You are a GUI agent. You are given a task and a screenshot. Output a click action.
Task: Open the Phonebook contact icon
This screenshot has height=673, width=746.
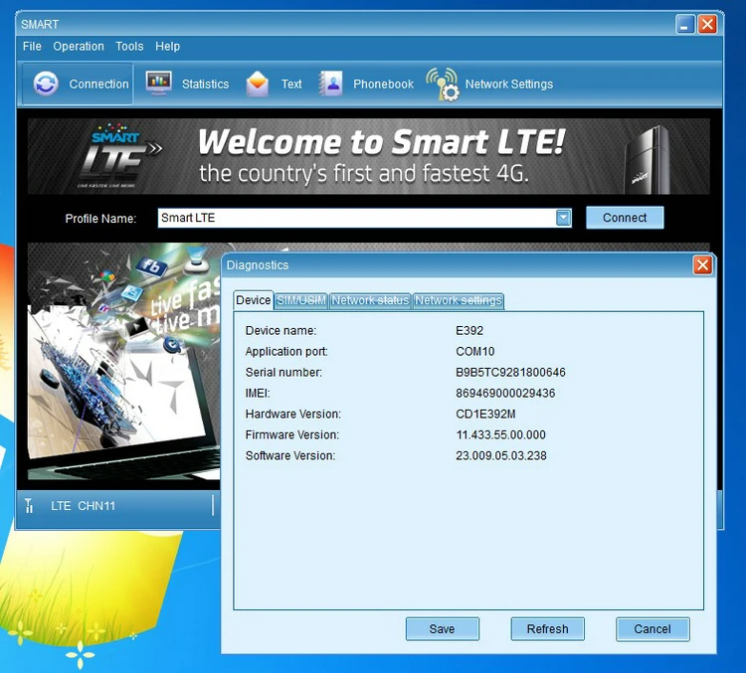tap(331, 84)
